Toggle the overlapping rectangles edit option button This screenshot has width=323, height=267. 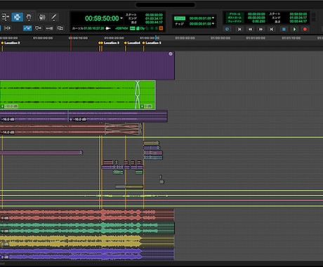pyautogui.click(x=60, y=28)
